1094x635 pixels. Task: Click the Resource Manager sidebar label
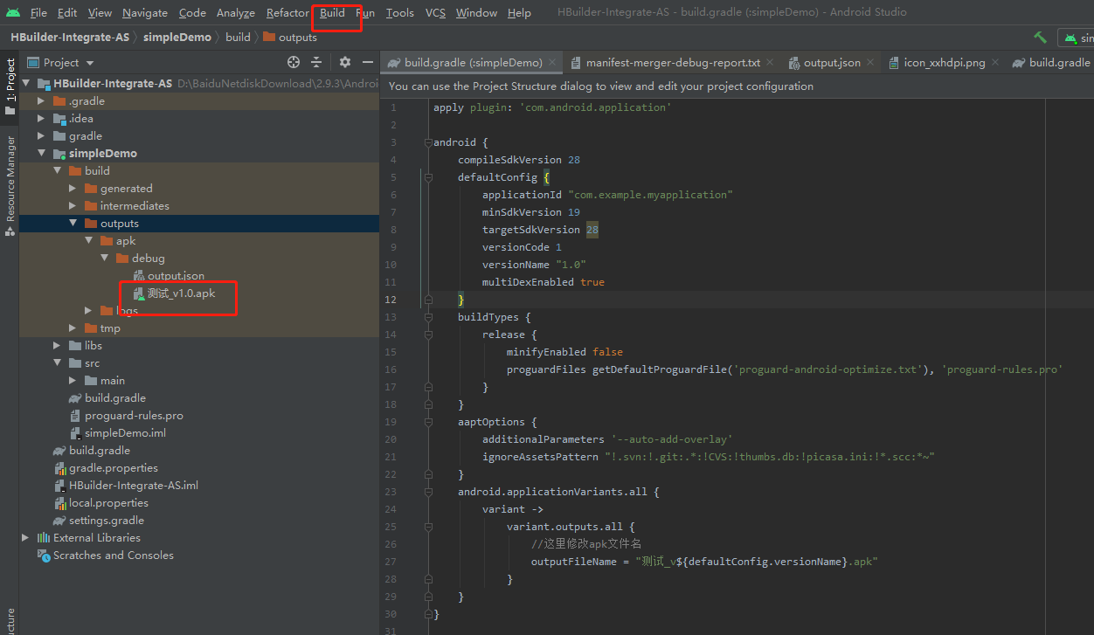pyautogui.click(x=10, y=175)
